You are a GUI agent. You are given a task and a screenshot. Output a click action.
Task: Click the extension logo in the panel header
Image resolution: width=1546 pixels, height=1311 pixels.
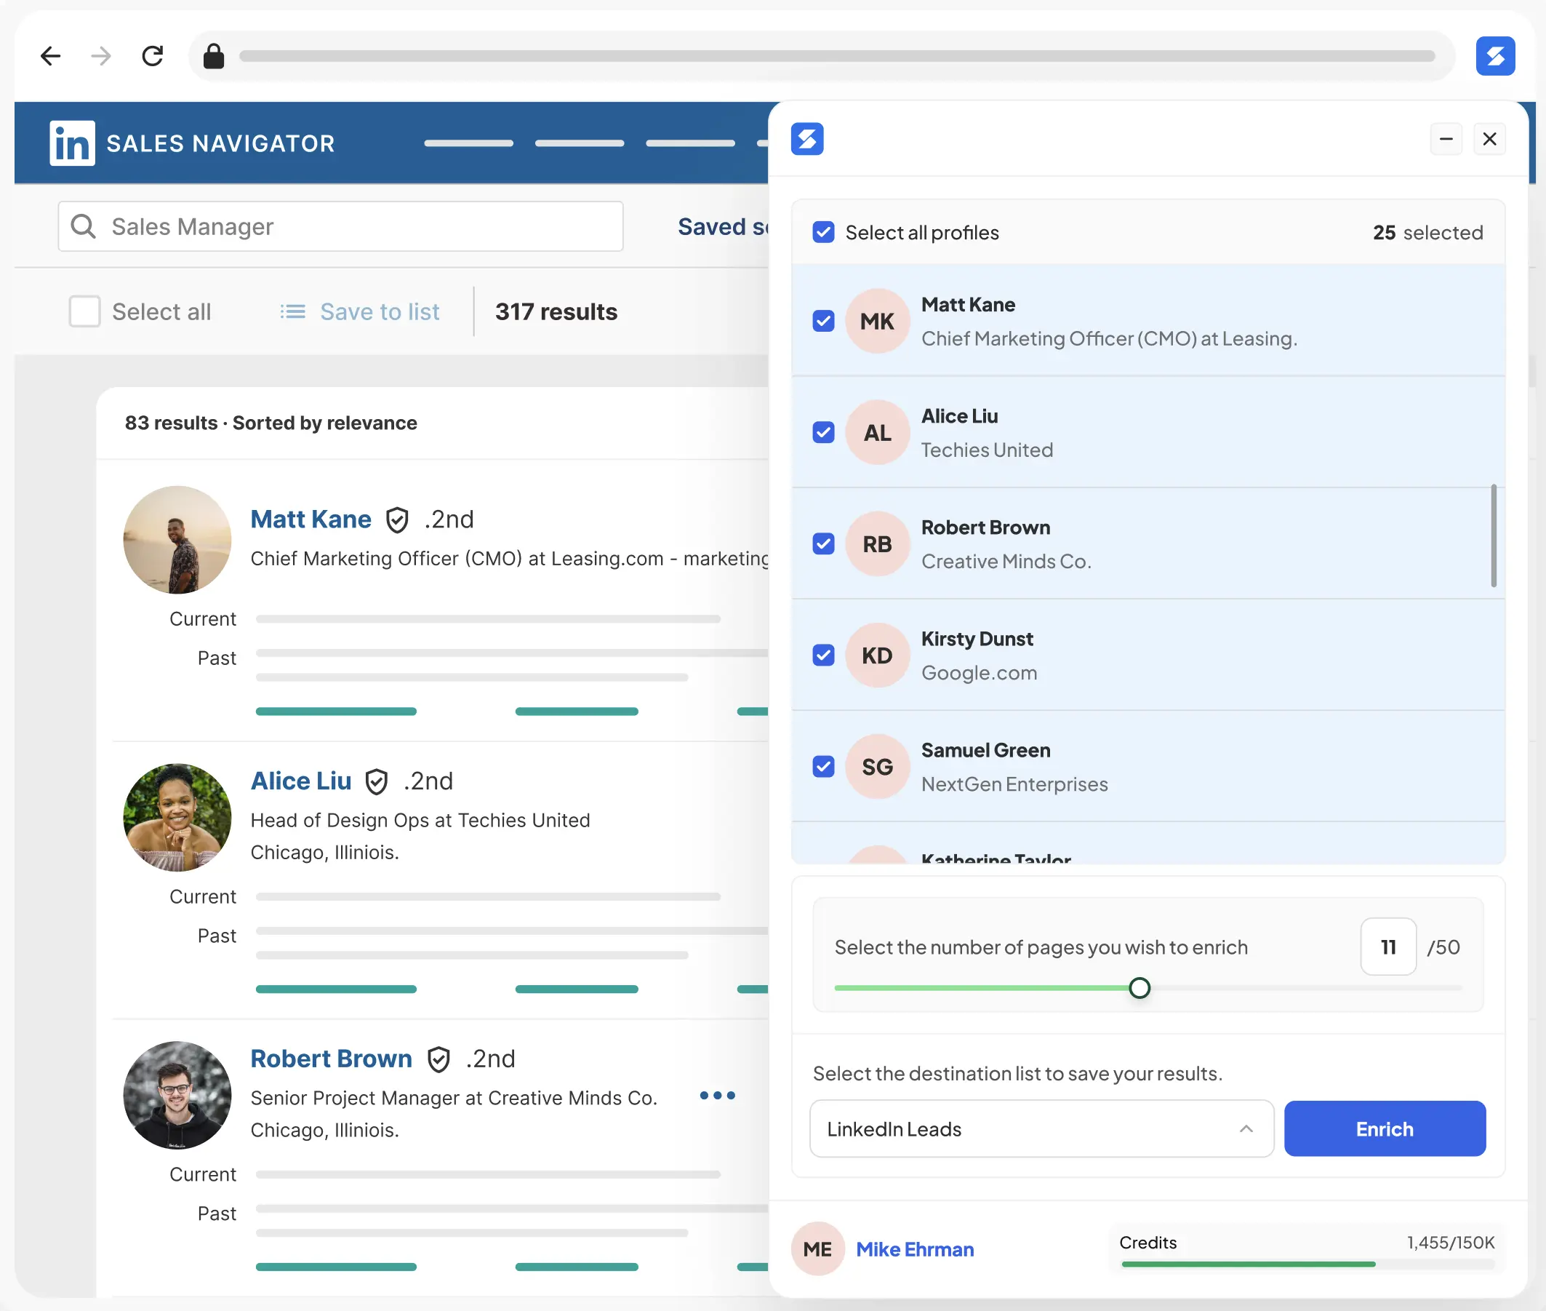tap(809, 139)
